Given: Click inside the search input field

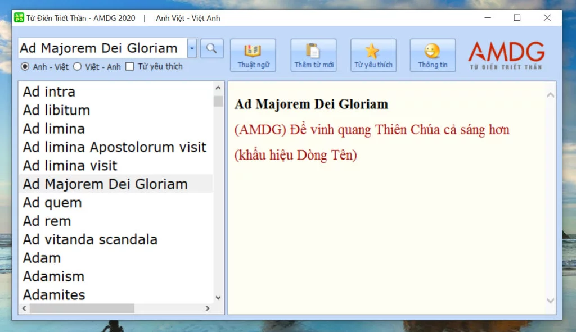Looking at the screenshot, I should (x=101, y=48).
